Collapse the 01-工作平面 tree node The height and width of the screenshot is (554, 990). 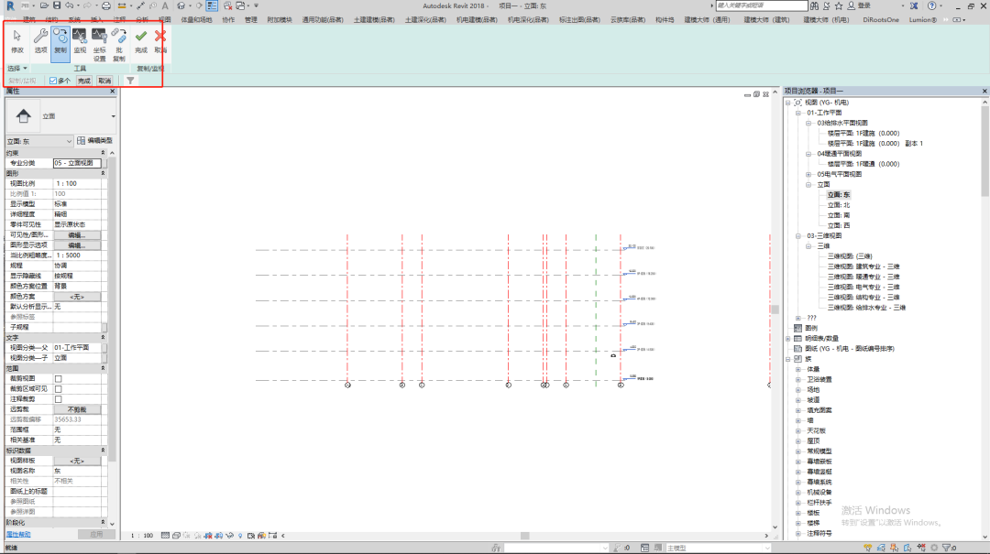[x=798, y=113]
